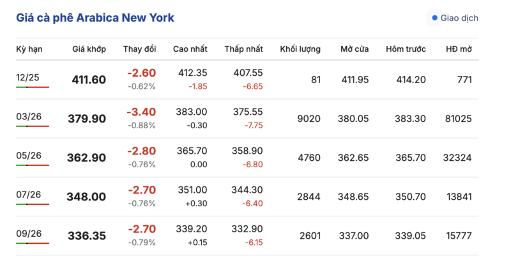
Task: Click the range bar under 03/26
Action: (x=33, y=126)
